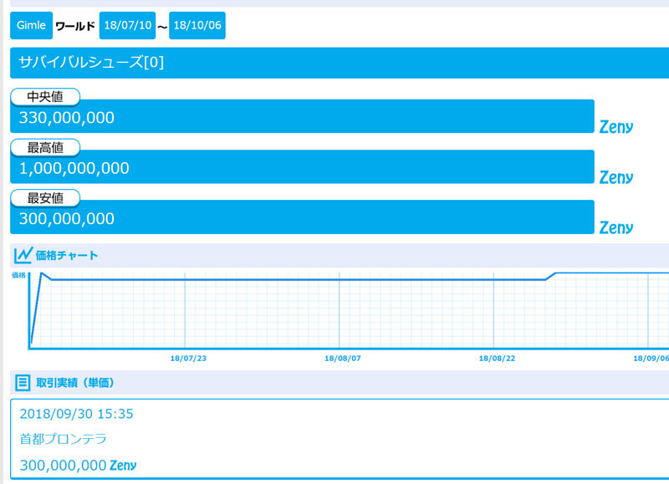This screenshot has width=669, height=484.
Task: Click the 18/08/07 chart axis label
Action: pos(343,359)
